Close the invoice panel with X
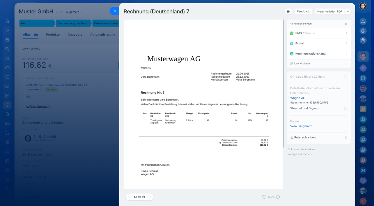The width and height of the screenshot is (374, 206). [115, 11]
